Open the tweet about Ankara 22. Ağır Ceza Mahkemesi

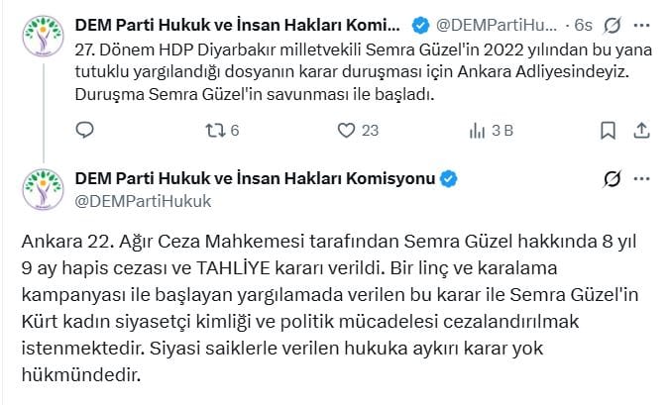pyautogui.click(x=327, y=309)
